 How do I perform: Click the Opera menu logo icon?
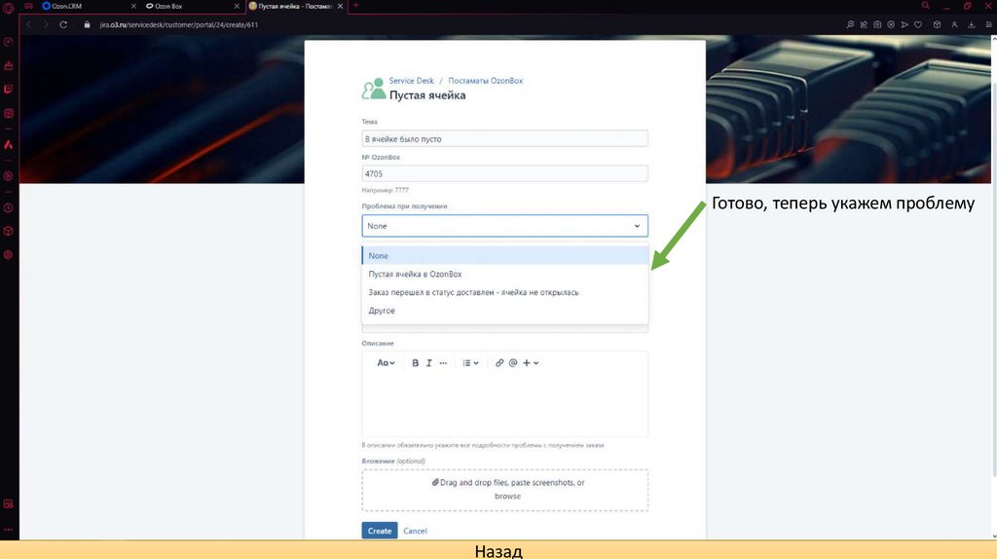tap(8, 8)
